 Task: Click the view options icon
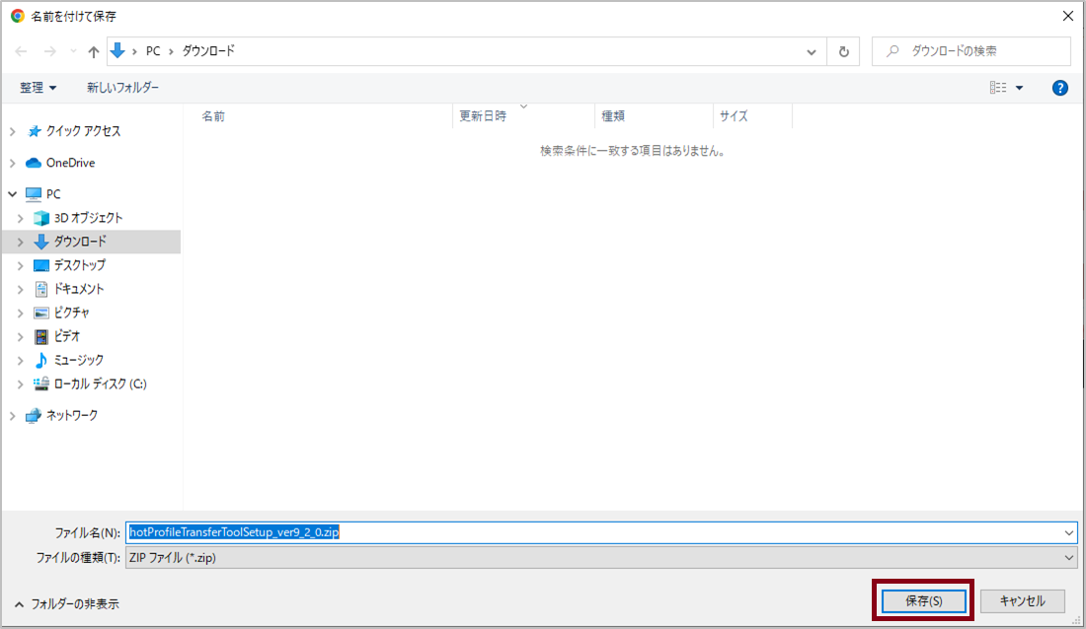(x=998, y=88)
